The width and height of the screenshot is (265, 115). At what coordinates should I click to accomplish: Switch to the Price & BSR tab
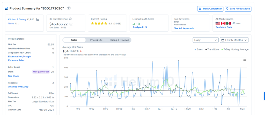click(97, 40)
